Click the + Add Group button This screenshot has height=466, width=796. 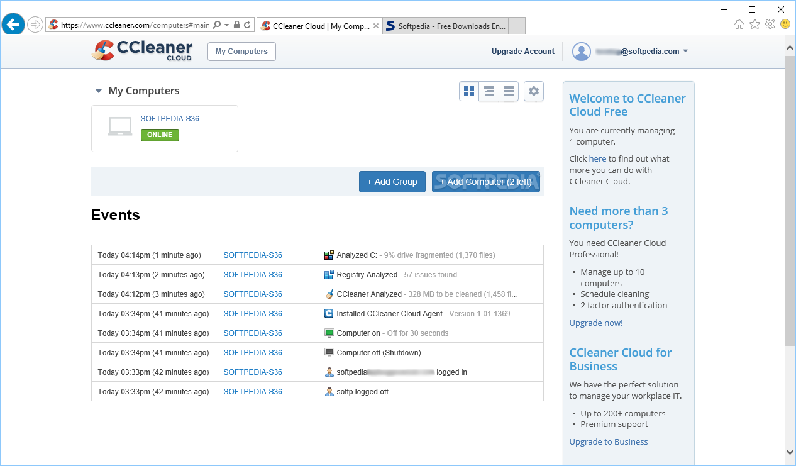[392, 182]
